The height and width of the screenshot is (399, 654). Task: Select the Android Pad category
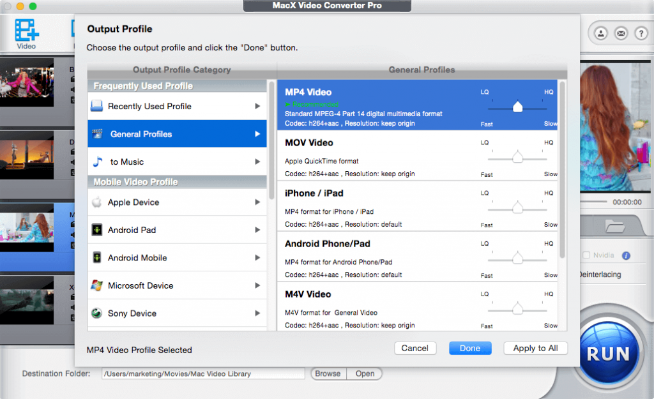point(178,230)
